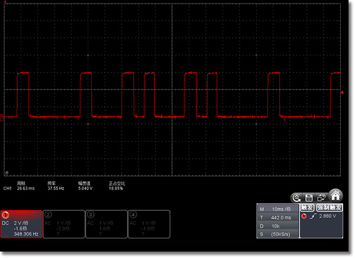Click the channel 1 ground marker at left edge

tap(2, 117)
